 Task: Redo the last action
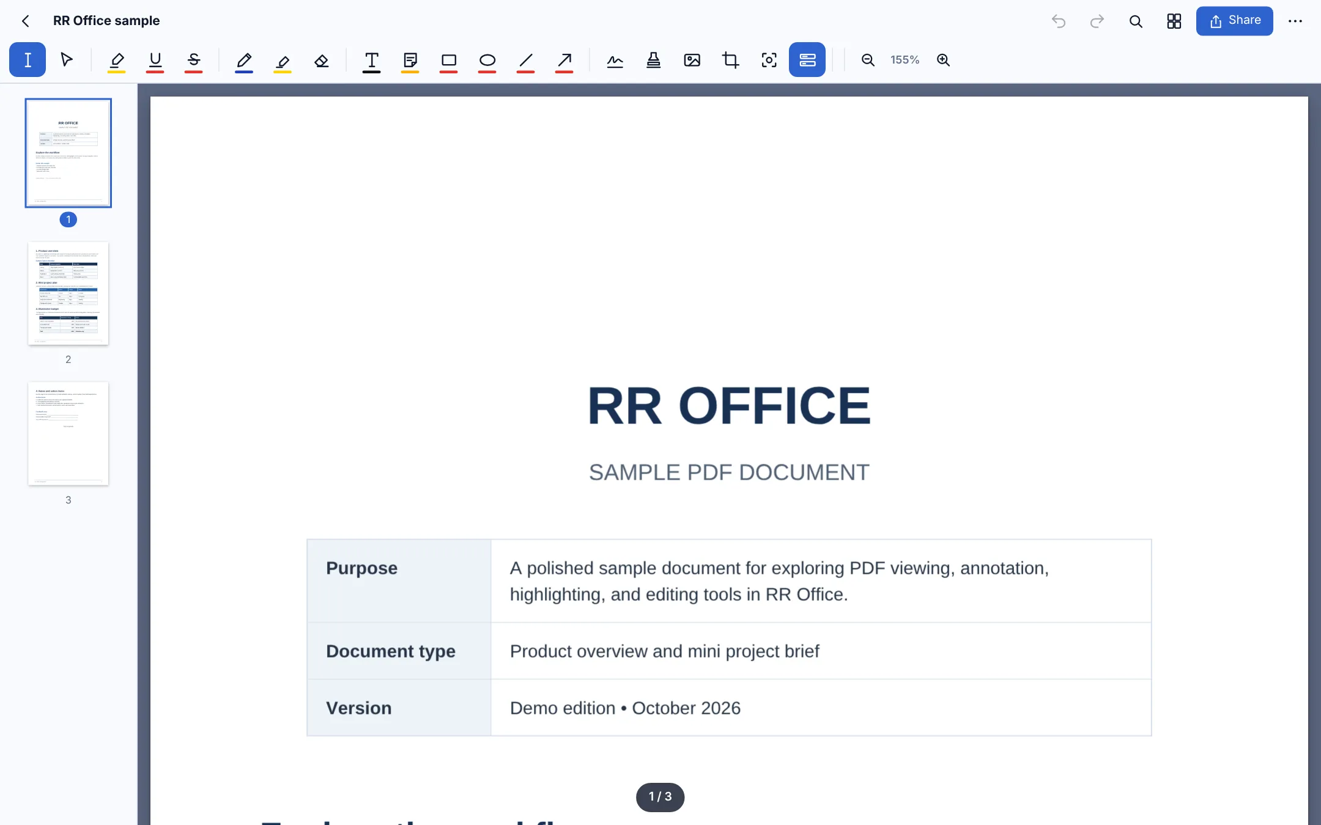[1097, 21]
